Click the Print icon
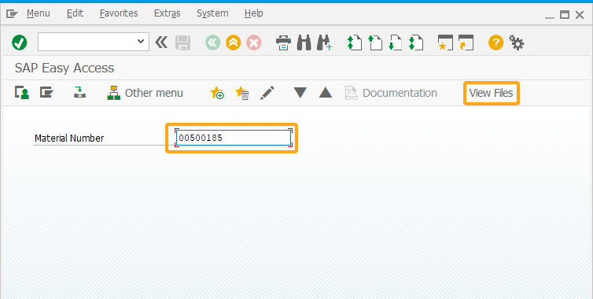593x299 pixels. (283, 42)
